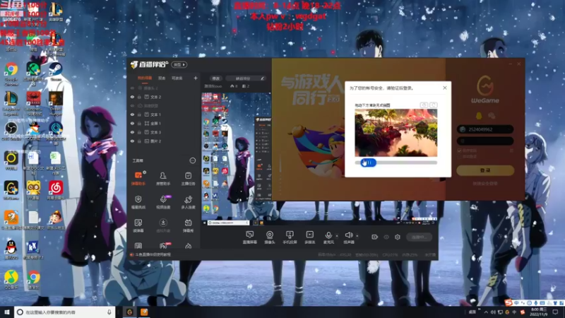
Task: Open the Windows Start menu
Action: 6,312
